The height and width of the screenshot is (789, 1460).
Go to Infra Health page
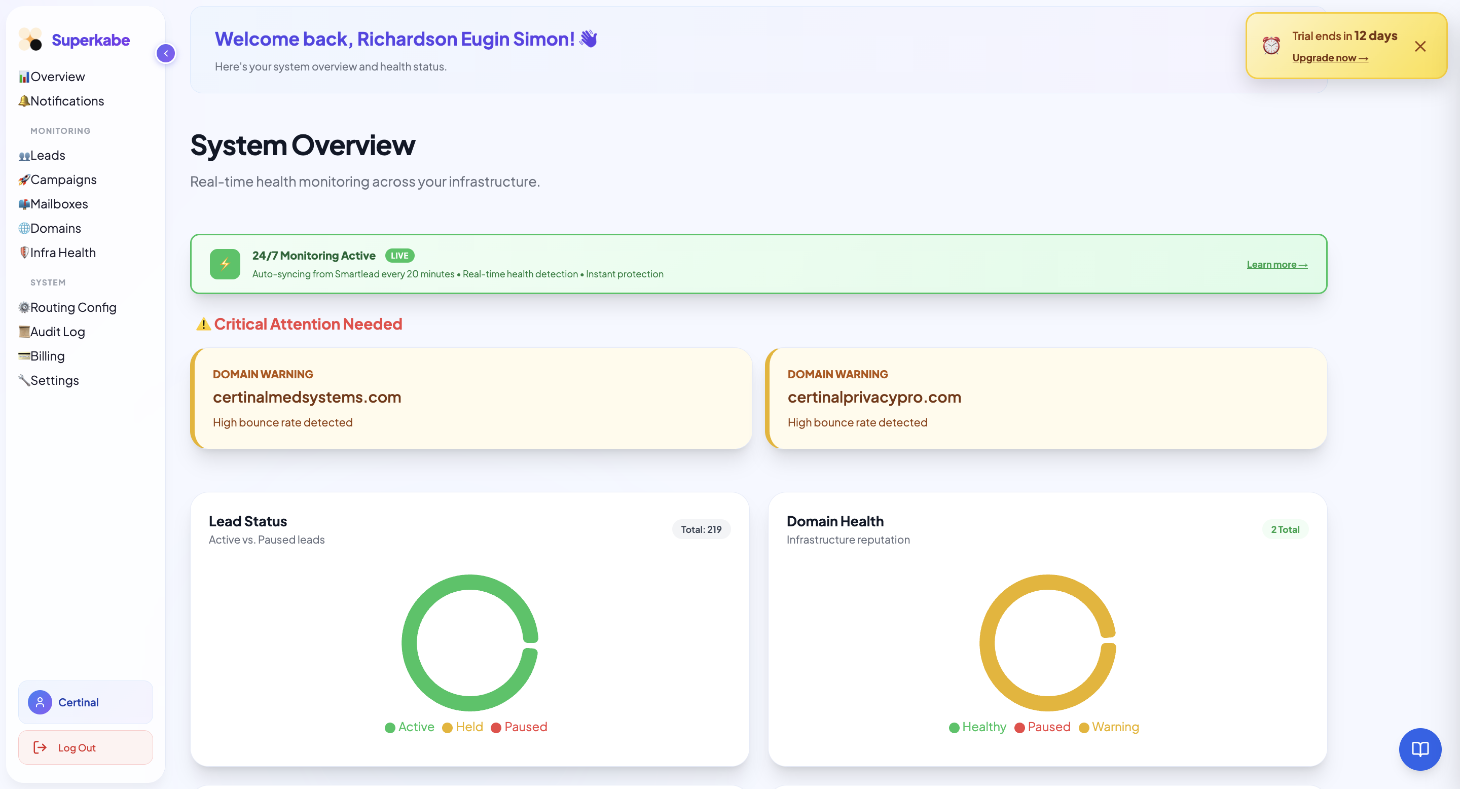click(x=62, y=253)
